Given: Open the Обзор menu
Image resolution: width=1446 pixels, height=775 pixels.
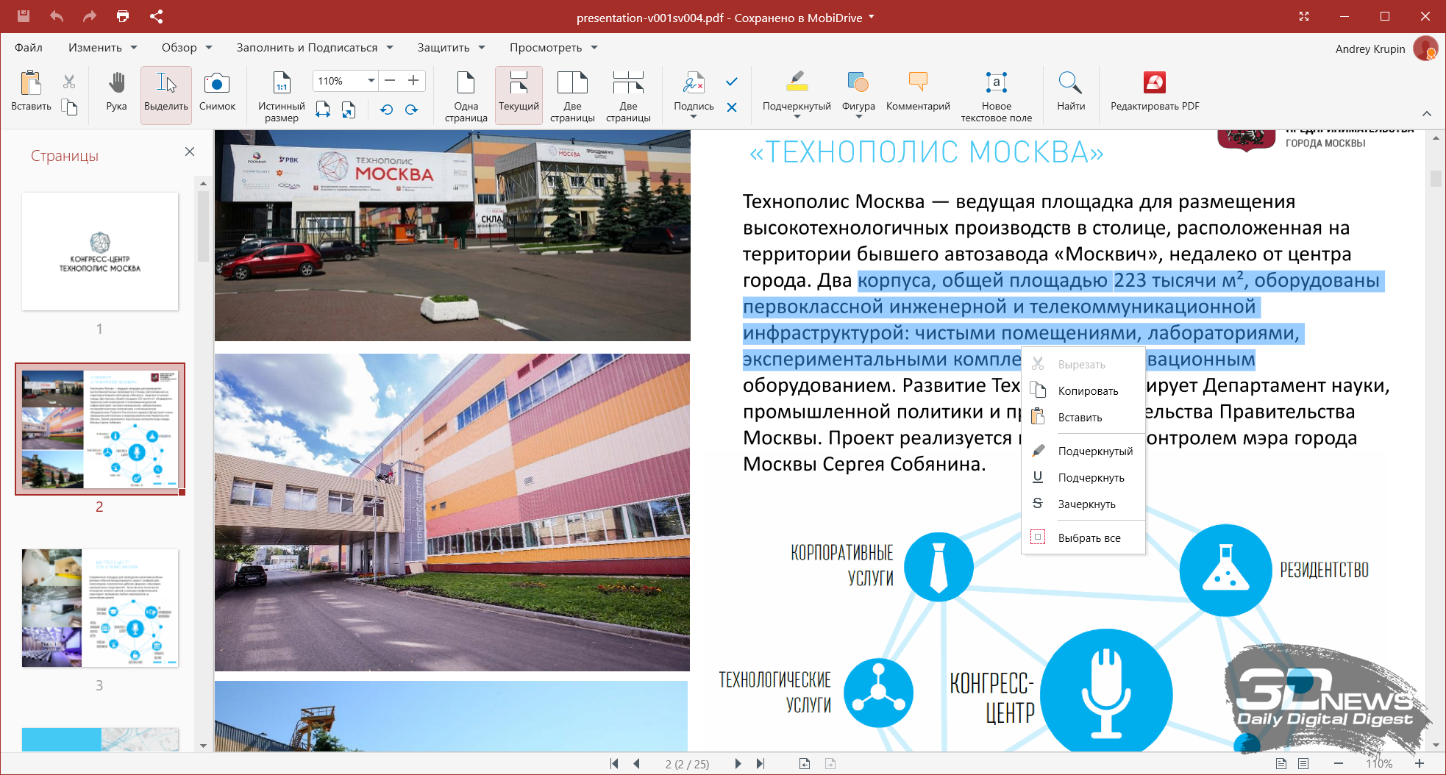Looking at the screenshot, I should click(187, 48).
